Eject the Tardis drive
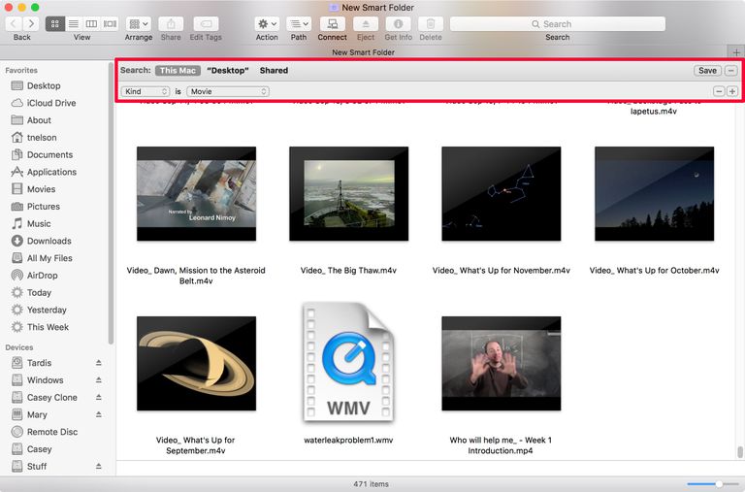 click(98, 363)
